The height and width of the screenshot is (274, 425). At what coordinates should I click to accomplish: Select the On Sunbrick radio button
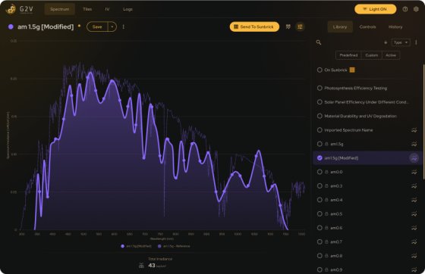[x=320, y=70]
